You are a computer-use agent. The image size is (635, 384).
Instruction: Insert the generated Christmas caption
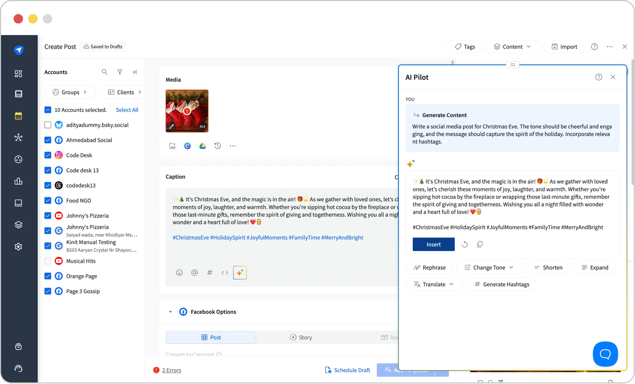coord(433,244)
